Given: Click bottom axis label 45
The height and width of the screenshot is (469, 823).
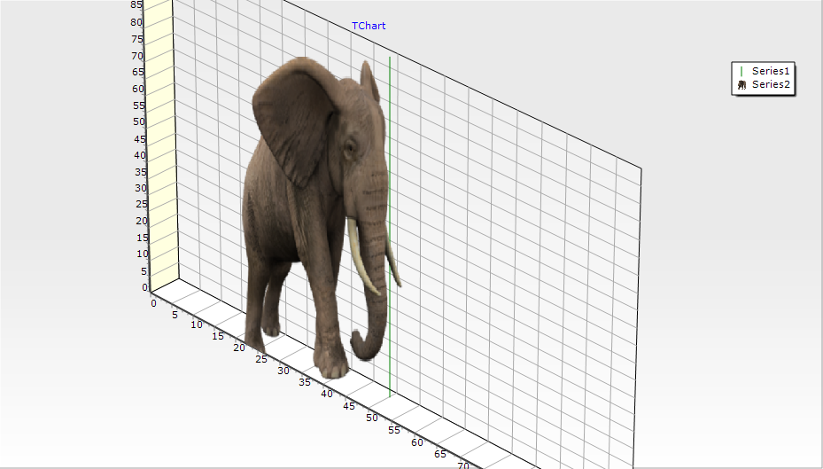Looking at the screenshot, I should 349,406.
